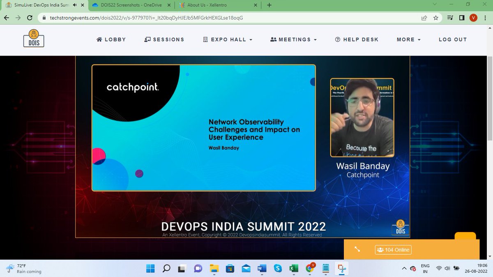The image size is (493, 277).
Task: Open Microsoft Store on taskbar
Action: click(x=230, y=268)
